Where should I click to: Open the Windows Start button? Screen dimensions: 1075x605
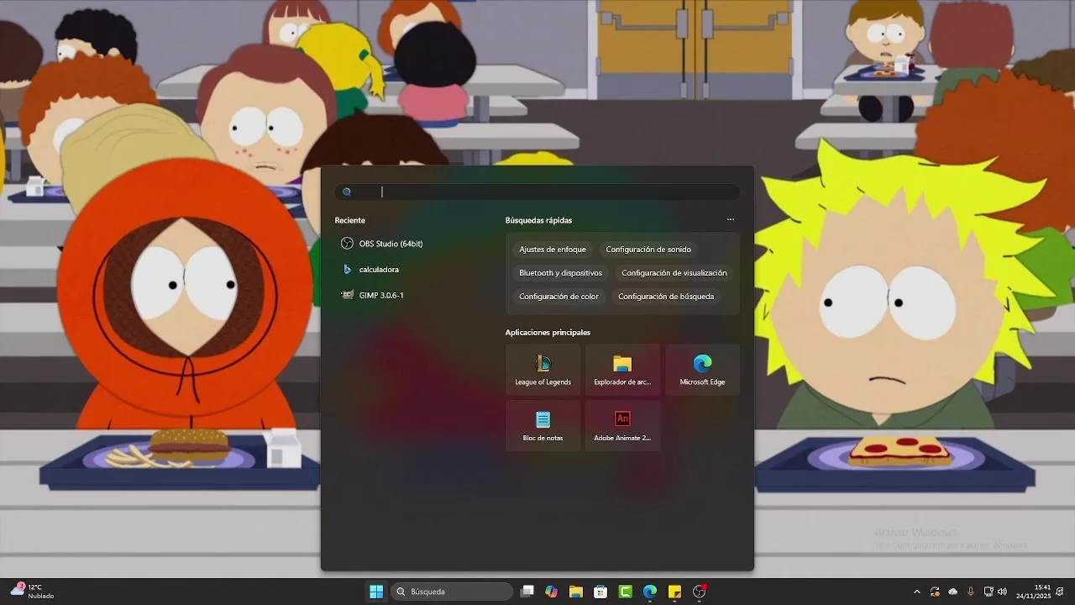click(376, 592)
